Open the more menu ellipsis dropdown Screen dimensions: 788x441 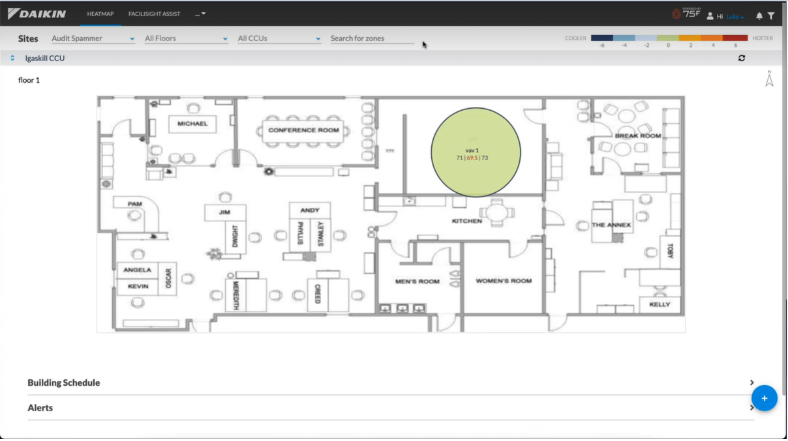click(x=200, y=14)
